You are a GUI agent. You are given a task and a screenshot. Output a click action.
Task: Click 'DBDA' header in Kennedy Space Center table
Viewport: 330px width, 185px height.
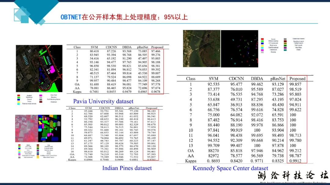coord(257,79)
